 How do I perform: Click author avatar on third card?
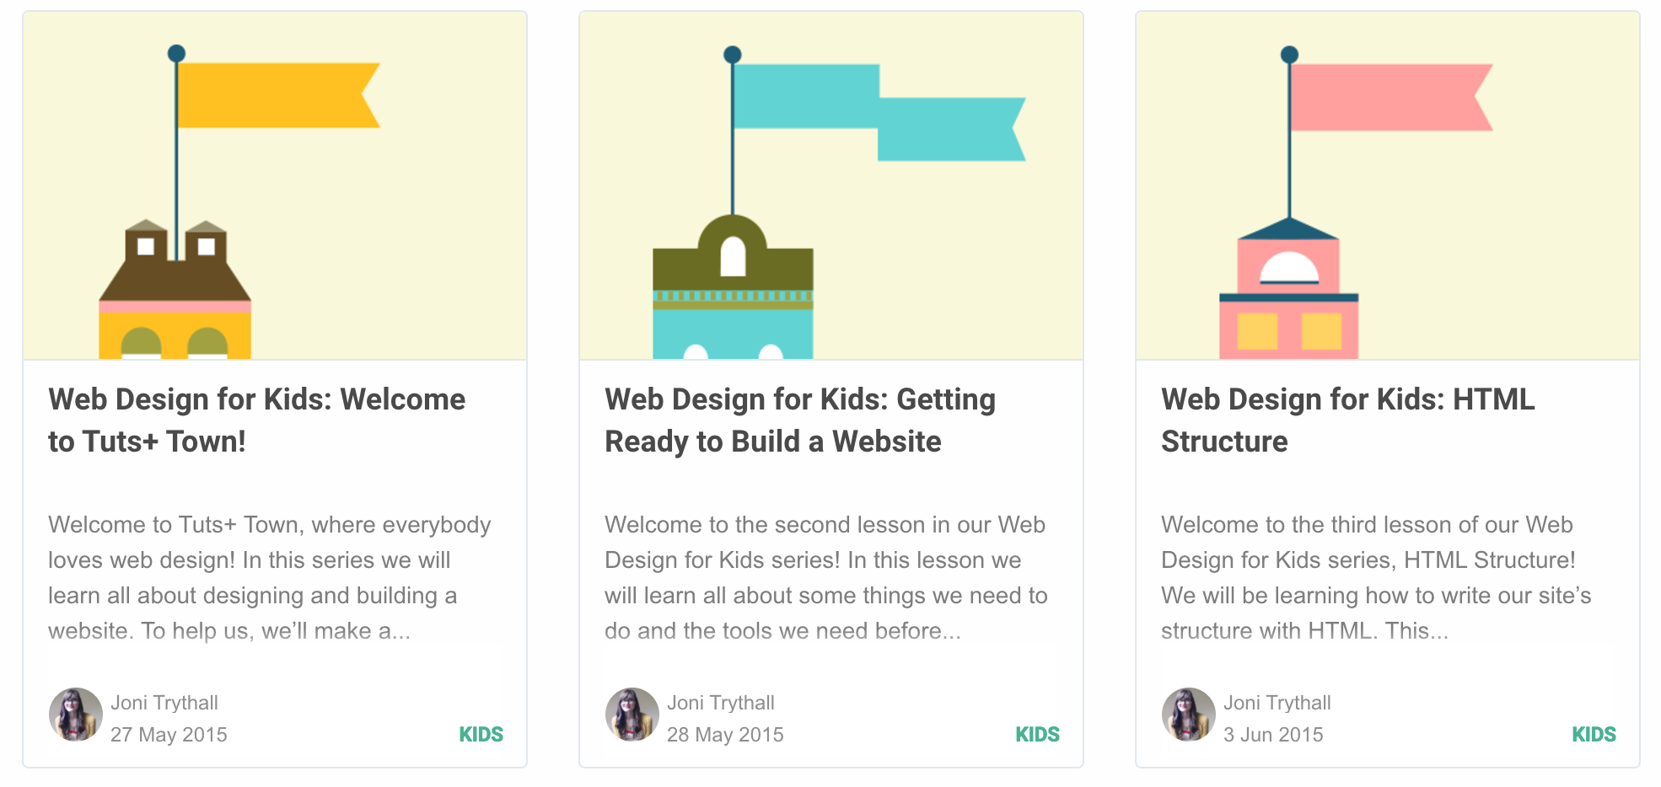[1189, 715]
